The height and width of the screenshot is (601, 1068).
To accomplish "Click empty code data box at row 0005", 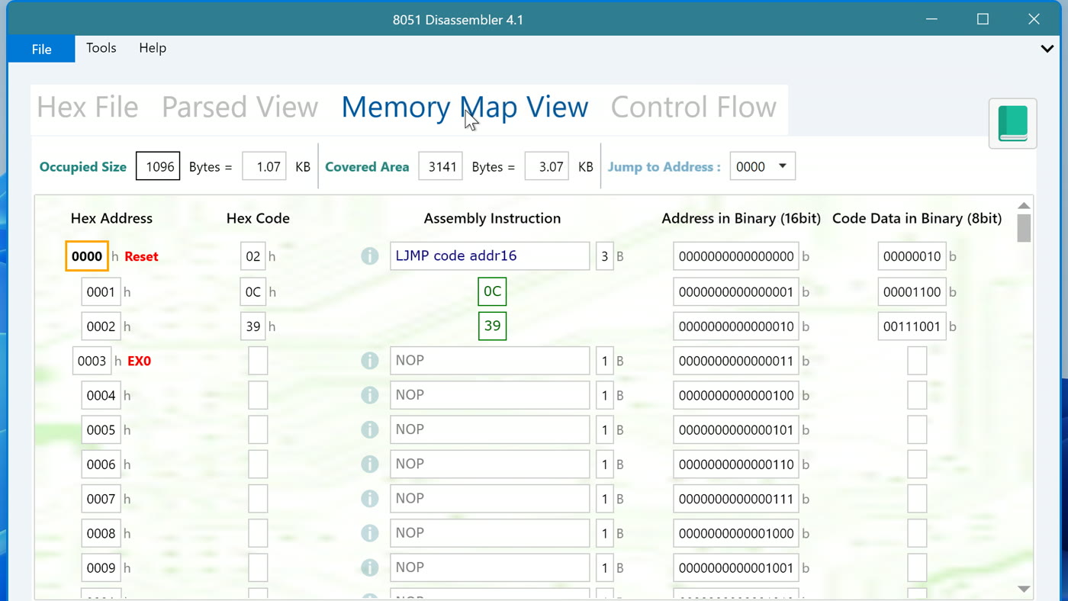I will (917, 429).
